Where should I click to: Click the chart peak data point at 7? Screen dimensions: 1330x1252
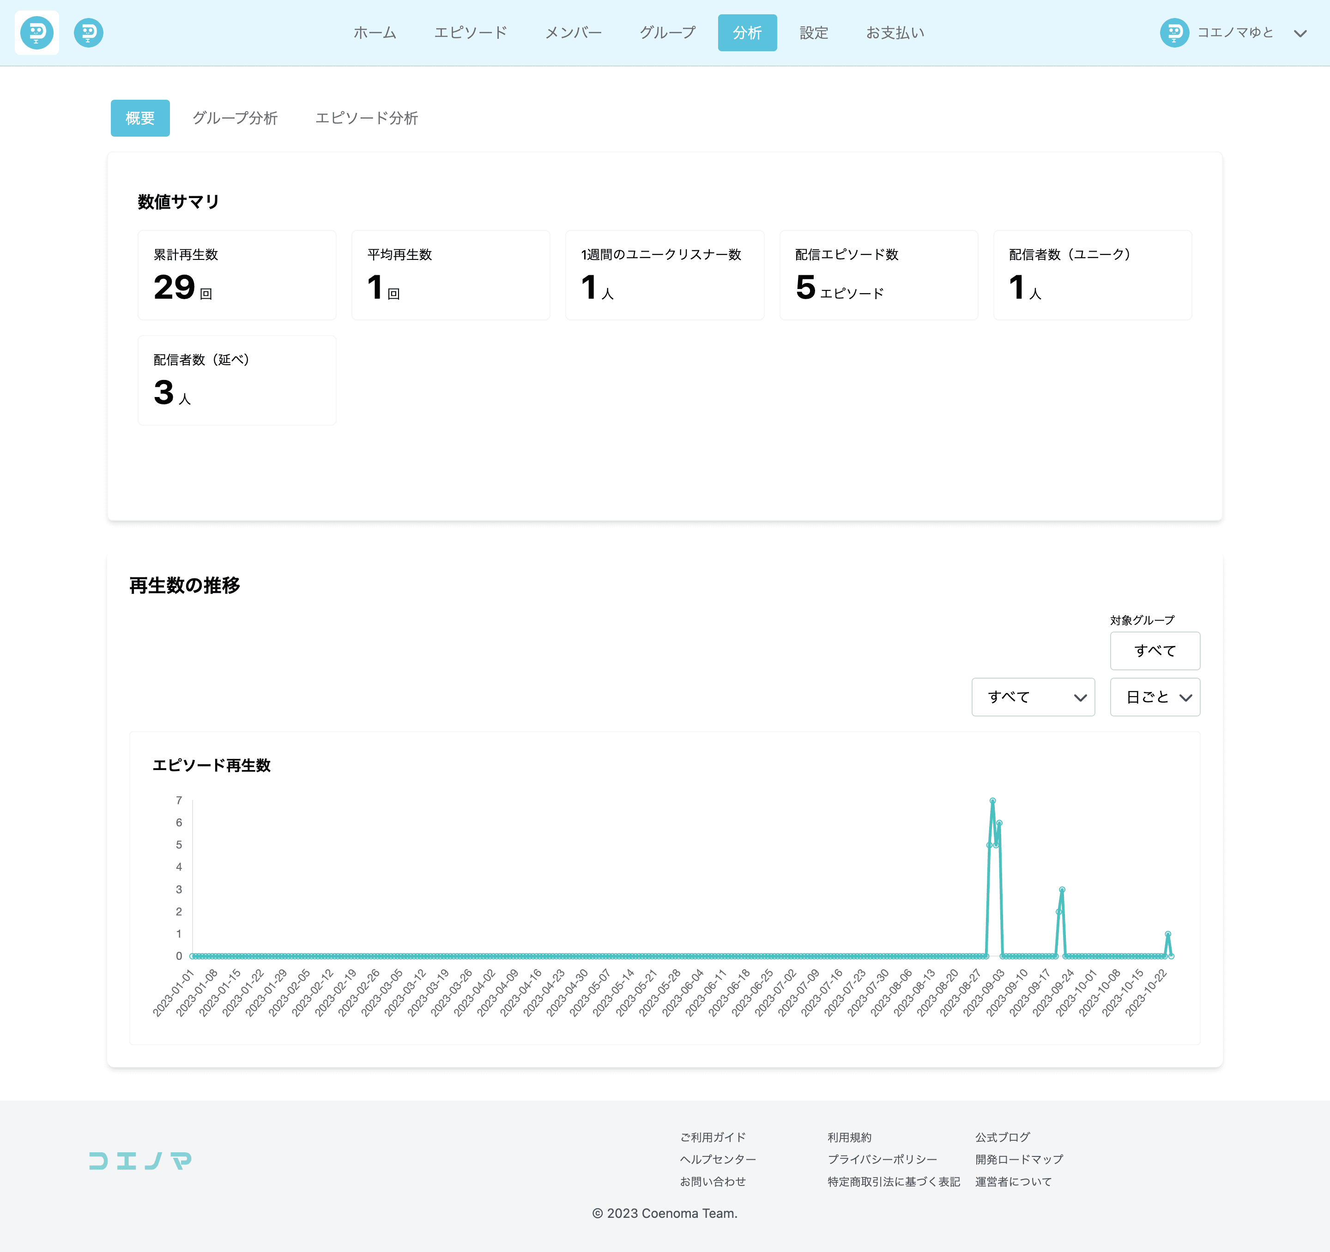pyautogui.click(x=992, y=801)
